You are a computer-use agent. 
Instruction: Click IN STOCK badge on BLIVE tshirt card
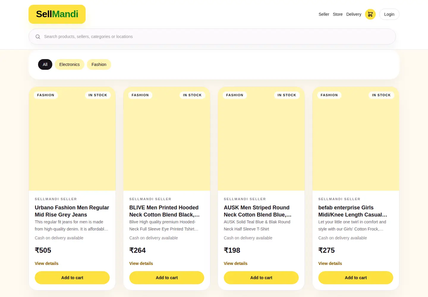click(192, 95)
